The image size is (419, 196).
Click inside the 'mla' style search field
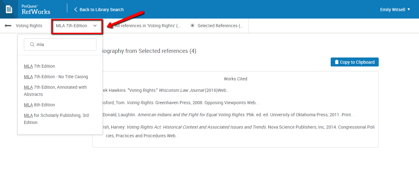[60, 44]
